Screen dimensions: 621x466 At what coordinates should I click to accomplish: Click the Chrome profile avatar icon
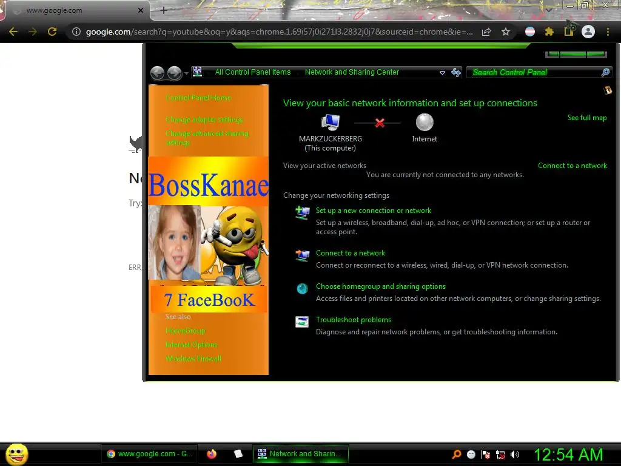tap(588, 32)
